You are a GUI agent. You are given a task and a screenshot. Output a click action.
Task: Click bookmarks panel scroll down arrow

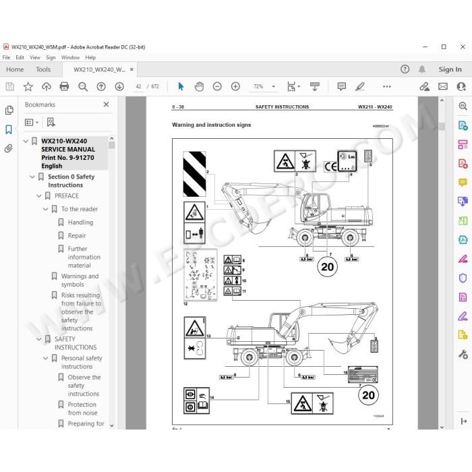[112, 425]
